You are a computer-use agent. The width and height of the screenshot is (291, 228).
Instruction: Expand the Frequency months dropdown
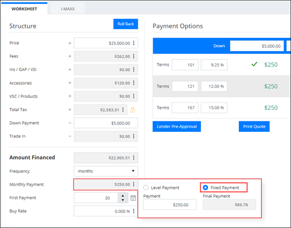[x=106, y=171]
